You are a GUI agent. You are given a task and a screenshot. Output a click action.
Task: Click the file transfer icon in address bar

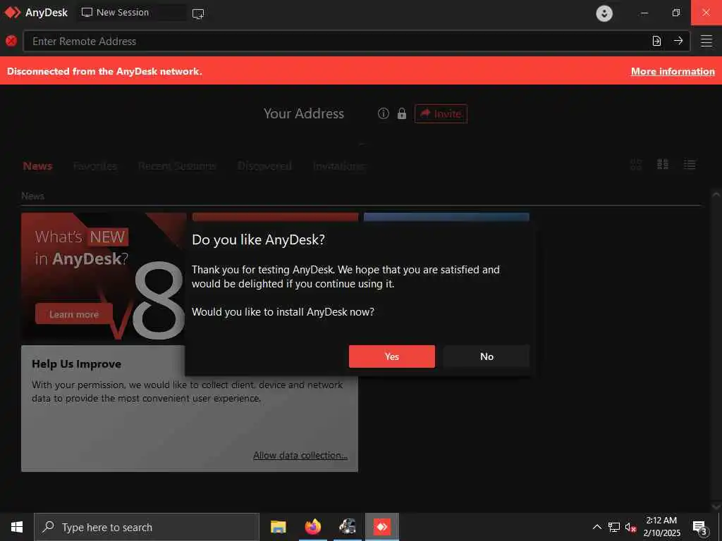pos(656,41)
